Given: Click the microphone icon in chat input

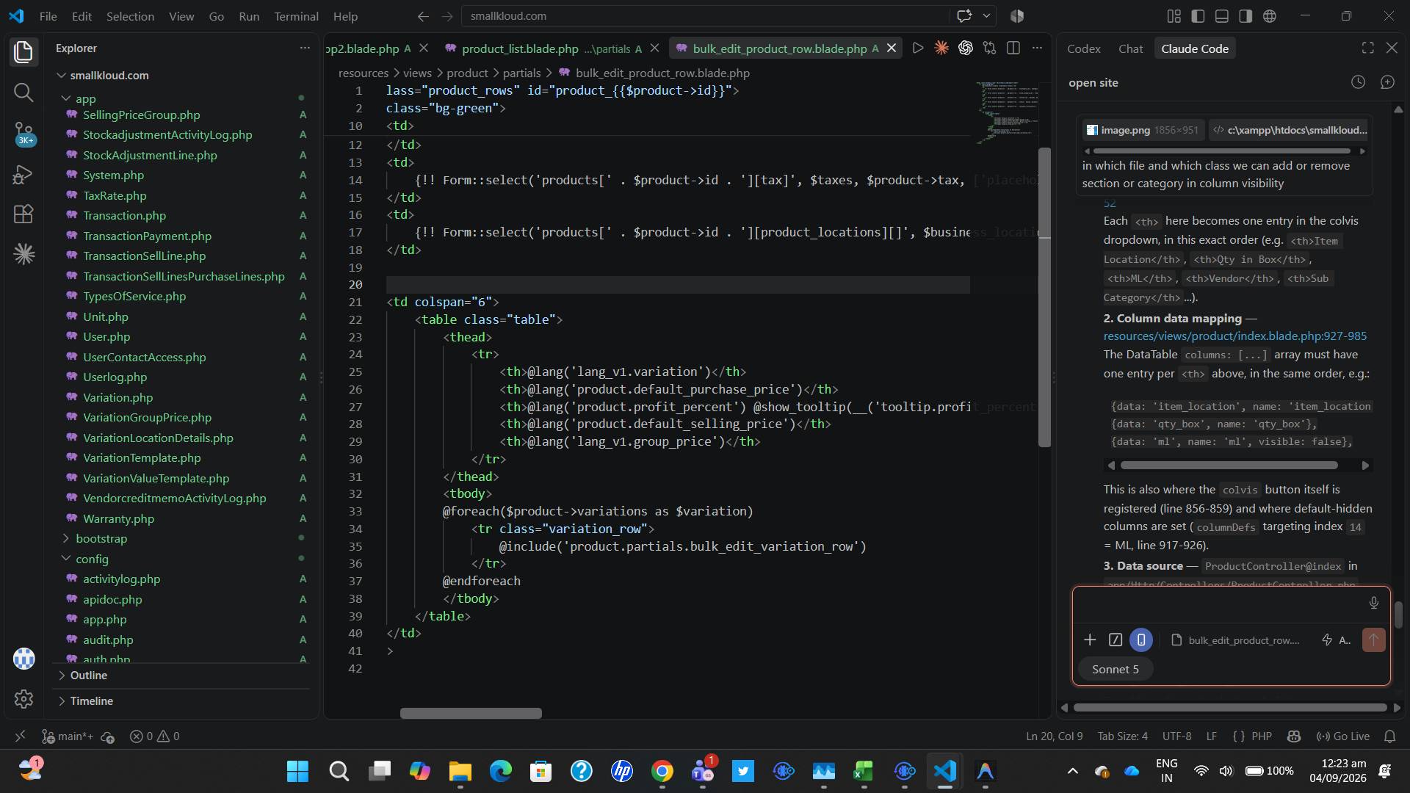Looking at the screenshot, I should click(1373, 603).
